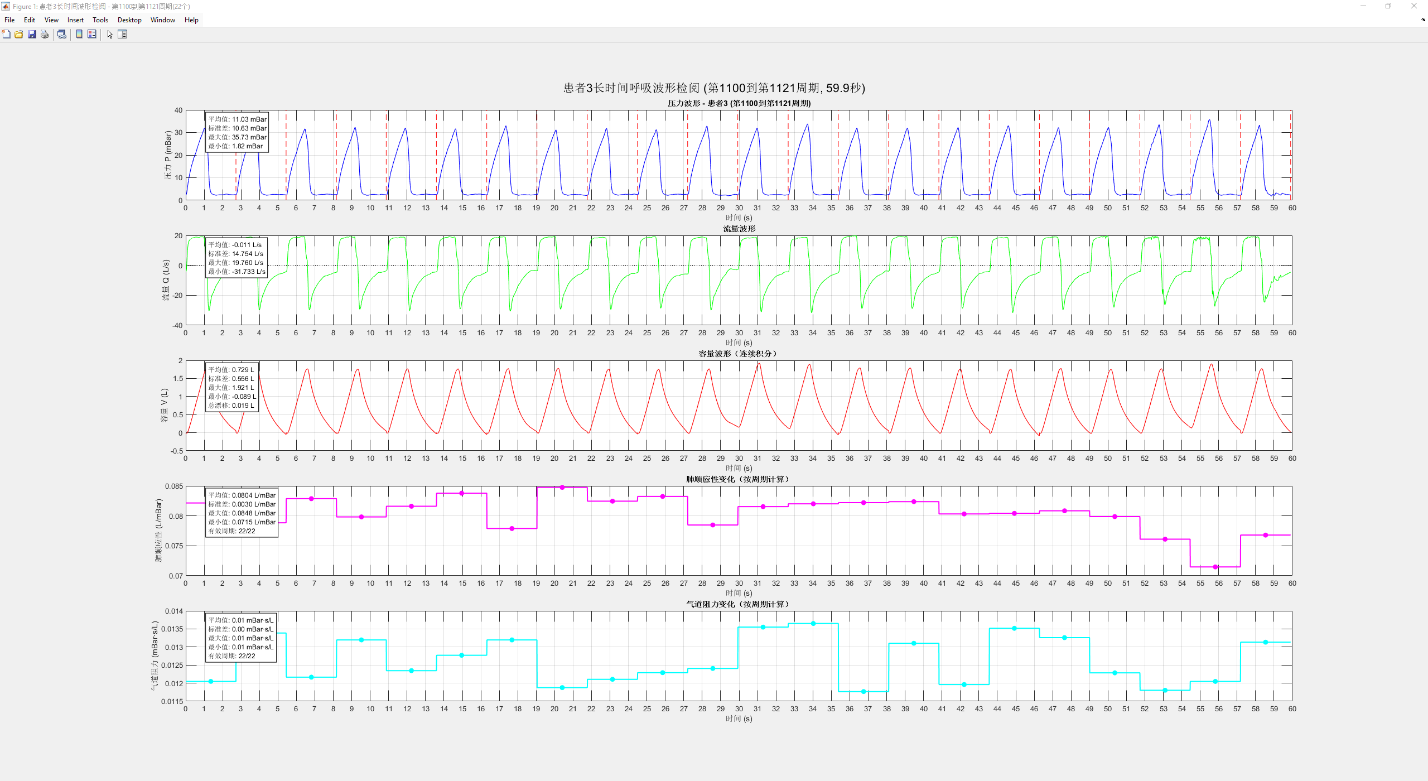1428x781 pixels.
Task: Click the flow stat '最小值: -31.733 L/s'
Action: [x=237, y=272]
